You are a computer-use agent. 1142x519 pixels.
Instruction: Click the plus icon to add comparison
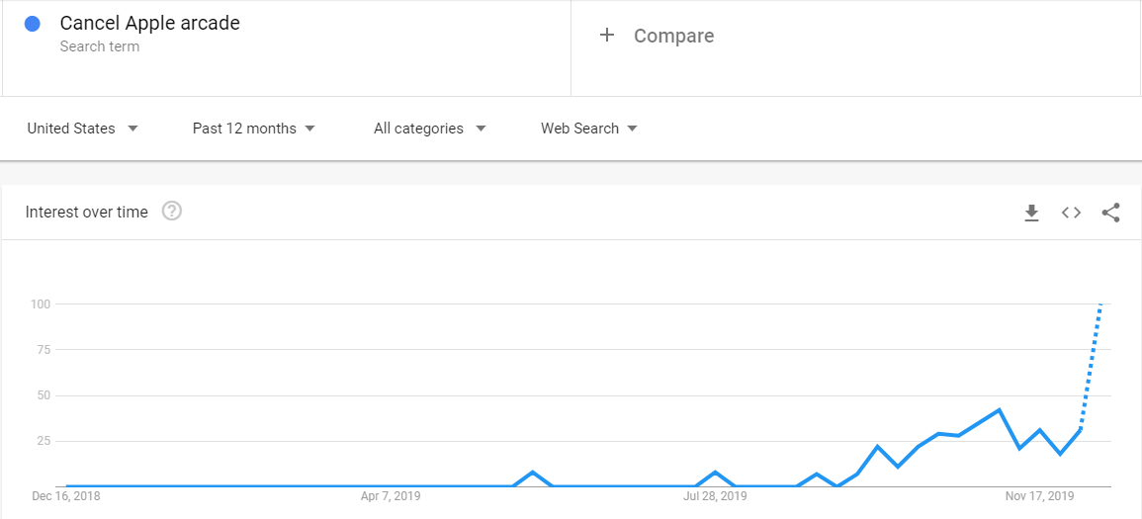point(607,36)
